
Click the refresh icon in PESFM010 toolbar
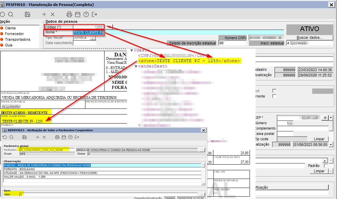[x=2, y=14]
